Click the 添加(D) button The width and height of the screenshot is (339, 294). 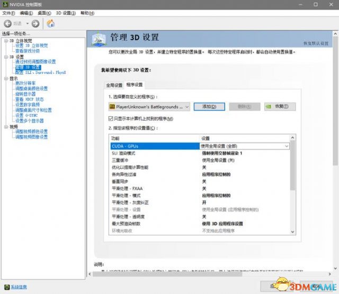[209, 107]
